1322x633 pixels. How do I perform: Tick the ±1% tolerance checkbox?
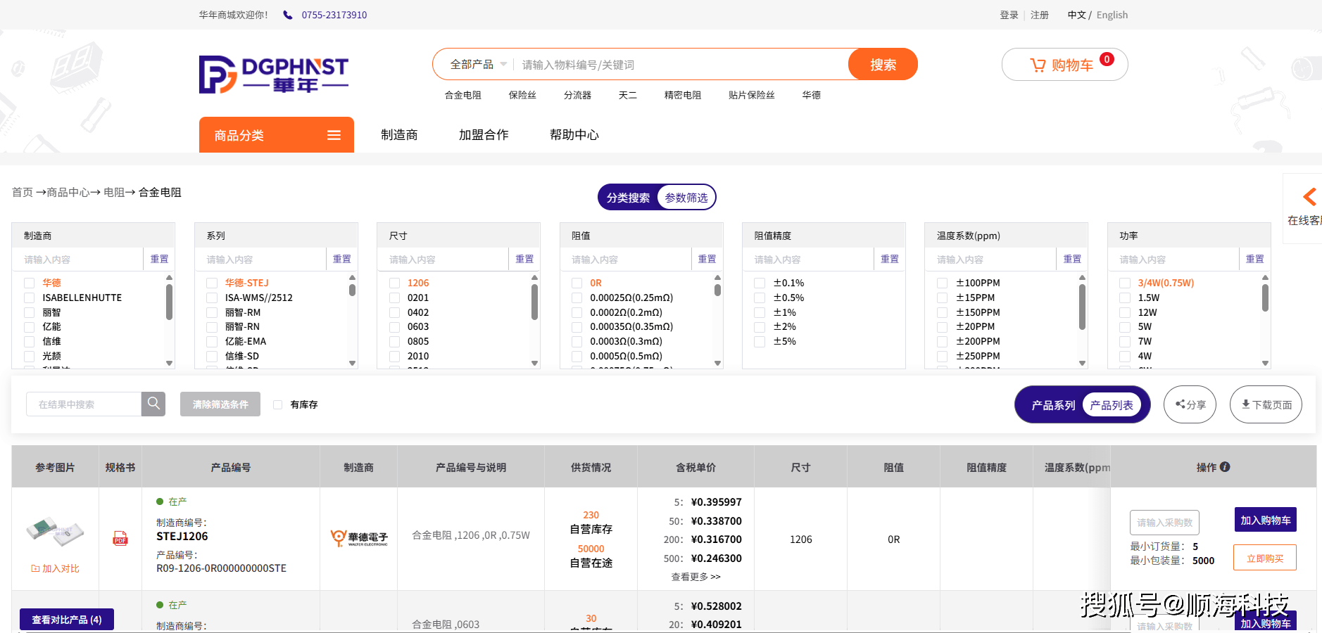pyautogui.click(x=760, y=312)
